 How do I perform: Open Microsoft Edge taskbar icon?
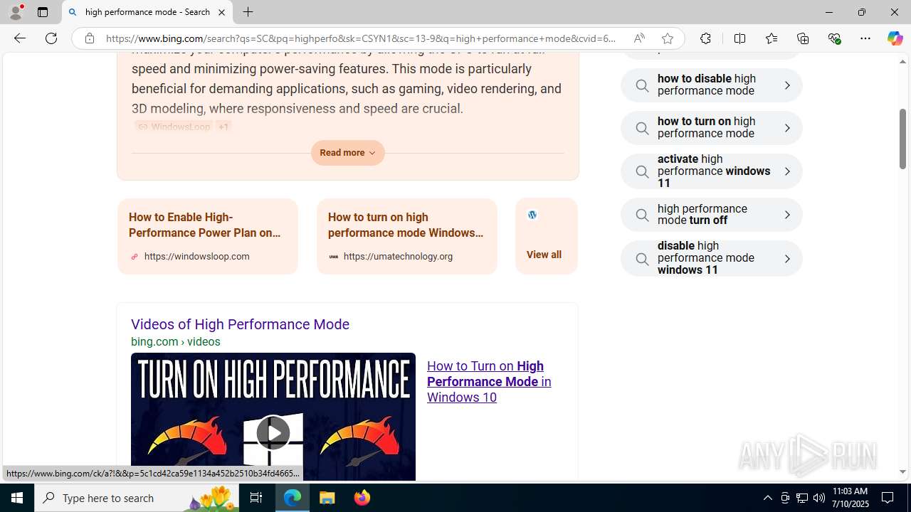[293, 498]
